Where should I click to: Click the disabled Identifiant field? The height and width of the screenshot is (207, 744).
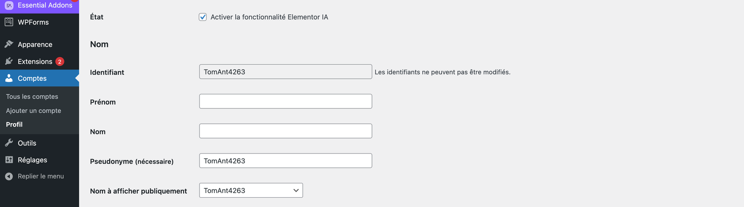(x=286, y=72)
